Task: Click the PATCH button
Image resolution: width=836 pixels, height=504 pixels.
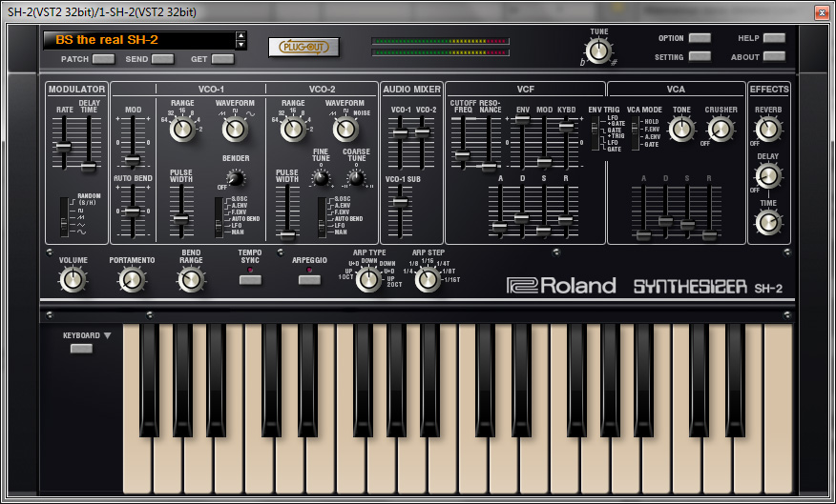Action: pyautogui.click(x=103, y=59)
